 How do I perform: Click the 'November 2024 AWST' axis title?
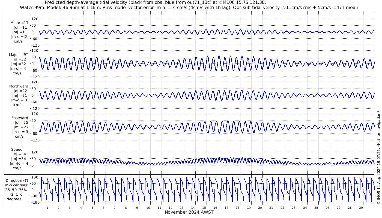click(189, 212)
